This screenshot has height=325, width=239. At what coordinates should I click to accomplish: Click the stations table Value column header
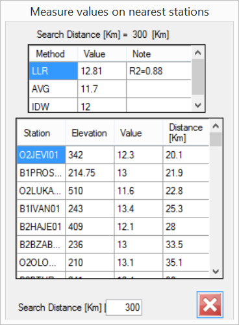[x=138, y=133]
